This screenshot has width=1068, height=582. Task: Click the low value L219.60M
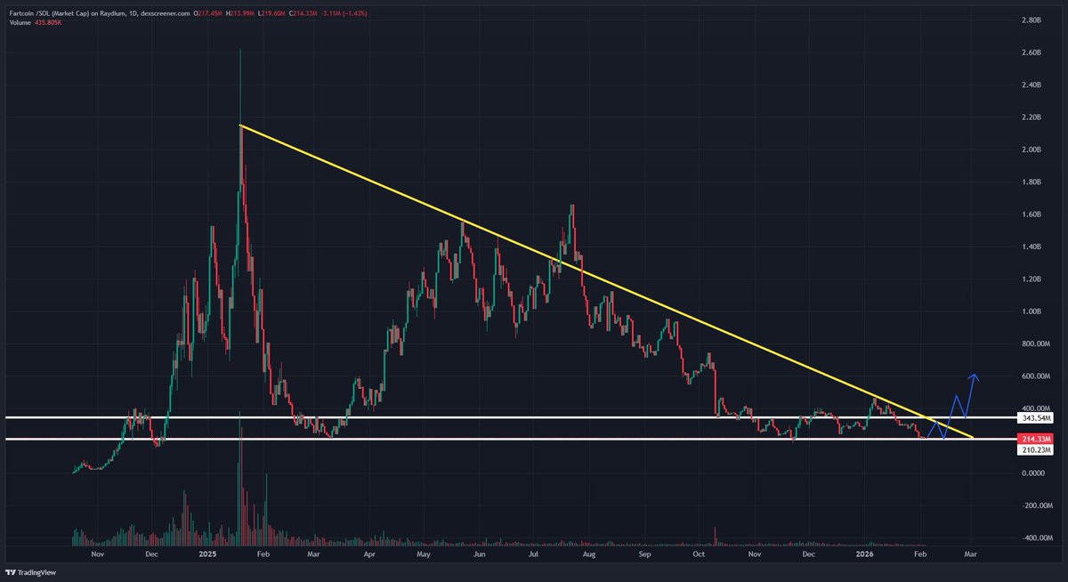pos(273,13)
